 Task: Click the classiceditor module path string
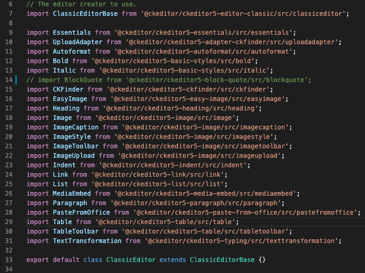243,14
